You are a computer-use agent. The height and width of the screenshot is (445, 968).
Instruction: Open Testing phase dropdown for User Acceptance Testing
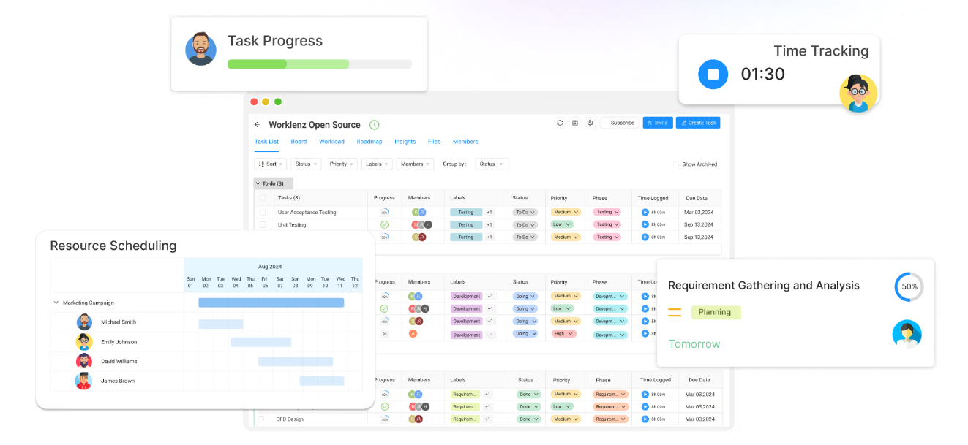607,213
